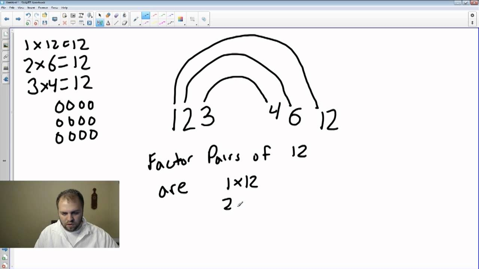The image size is (479, 269).
Task: Open the Screen Capture tool
Action: tap(73, 15)
